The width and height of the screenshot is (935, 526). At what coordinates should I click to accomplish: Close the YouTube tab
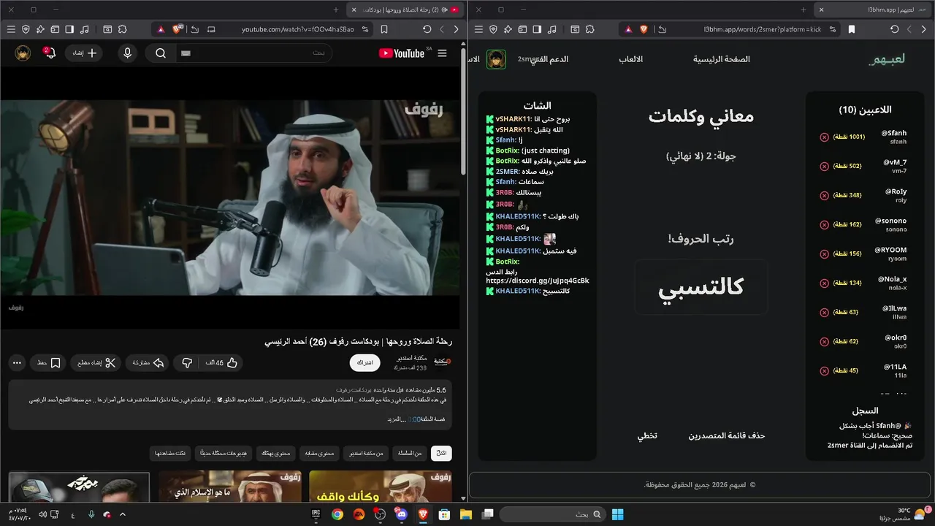click(354, 9)
